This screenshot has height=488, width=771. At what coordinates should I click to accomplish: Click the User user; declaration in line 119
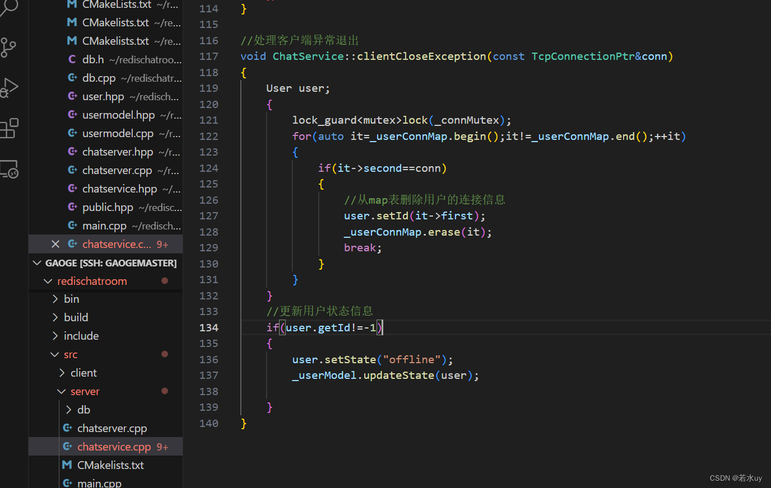coord(298,88)
